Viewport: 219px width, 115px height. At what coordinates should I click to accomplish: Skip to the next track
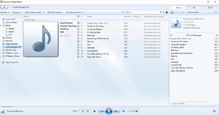[x=116, y=111]
